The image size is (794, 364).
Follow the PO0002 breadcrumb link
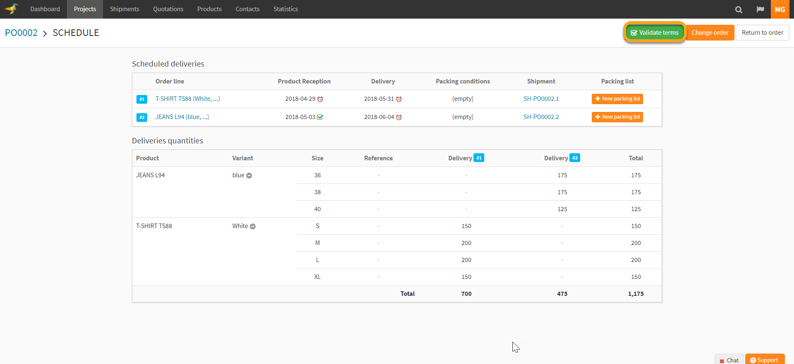click(21, 33)
